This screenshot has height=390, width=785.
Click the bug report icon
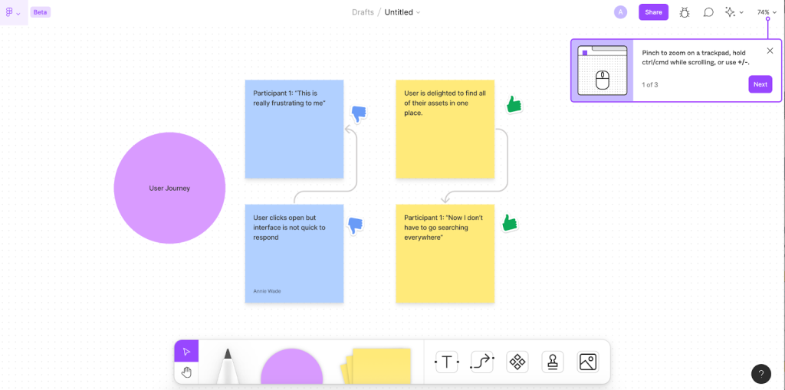click(685, 12)
